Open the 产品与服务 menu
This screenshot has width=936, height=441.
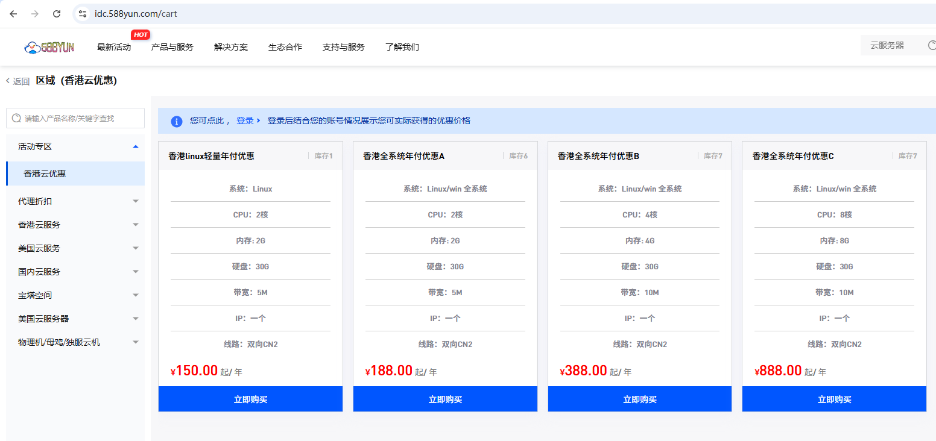[x=172, y=46]
